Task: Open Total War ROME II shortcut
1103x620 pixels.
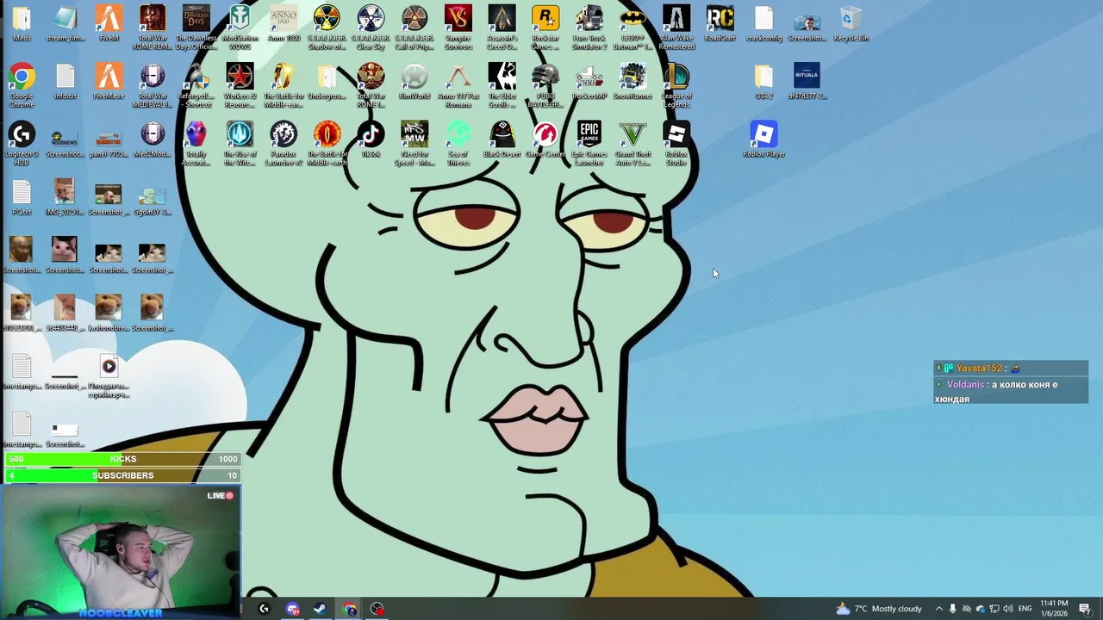Action: point(371,85)
